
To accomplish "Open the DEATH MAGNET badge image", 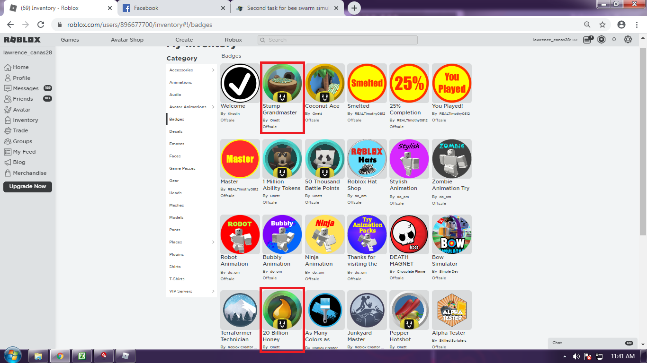I will coord(409,234).
